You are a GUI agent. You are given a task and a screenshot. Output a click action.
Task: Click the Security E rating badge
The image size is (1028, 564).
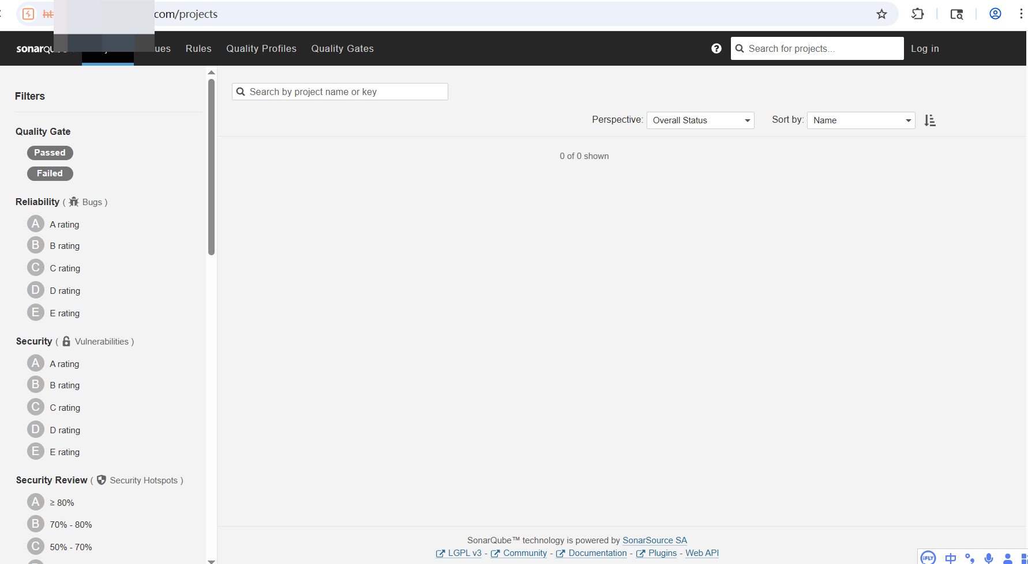[x=35, y=451]
